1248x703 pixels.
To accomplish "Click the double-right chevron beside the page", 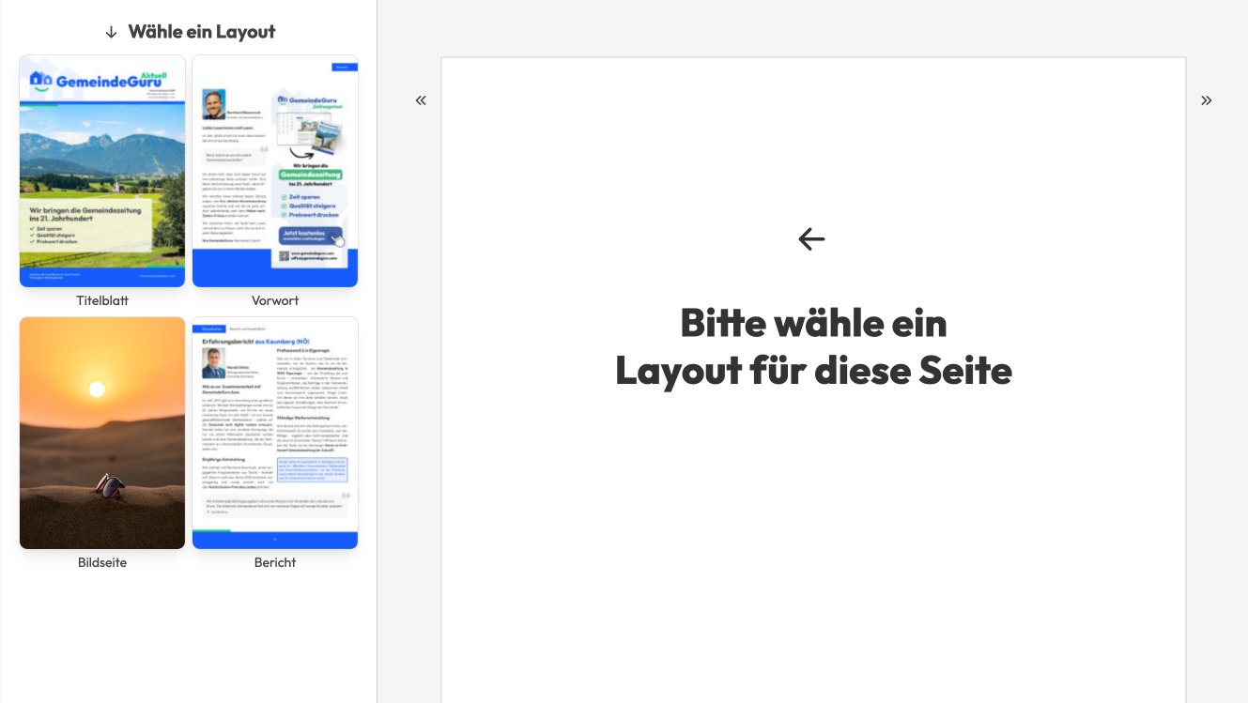I will (x=1206, y=100).
